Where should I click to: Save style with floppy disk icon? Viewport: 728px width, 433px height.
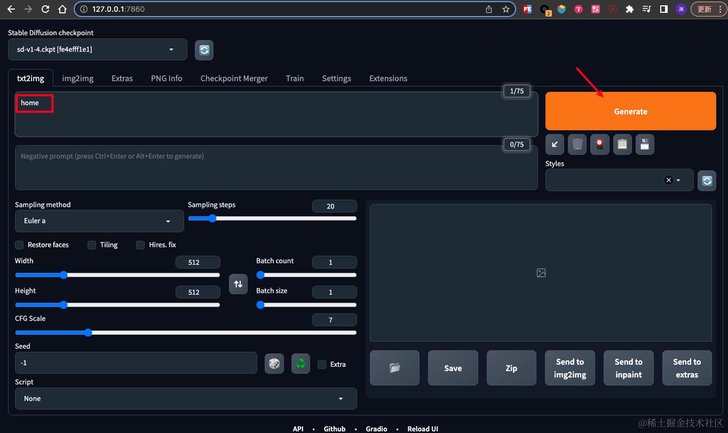(644, 144)
